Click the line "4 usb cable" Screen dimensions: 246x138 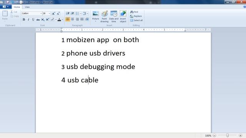coord(80,80)
